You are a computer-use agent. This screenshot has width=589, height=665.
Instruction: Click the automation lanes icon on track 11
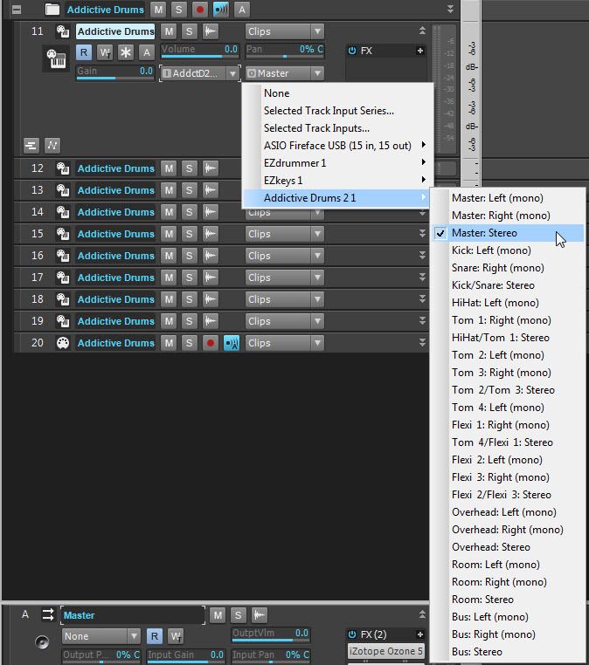52,145
